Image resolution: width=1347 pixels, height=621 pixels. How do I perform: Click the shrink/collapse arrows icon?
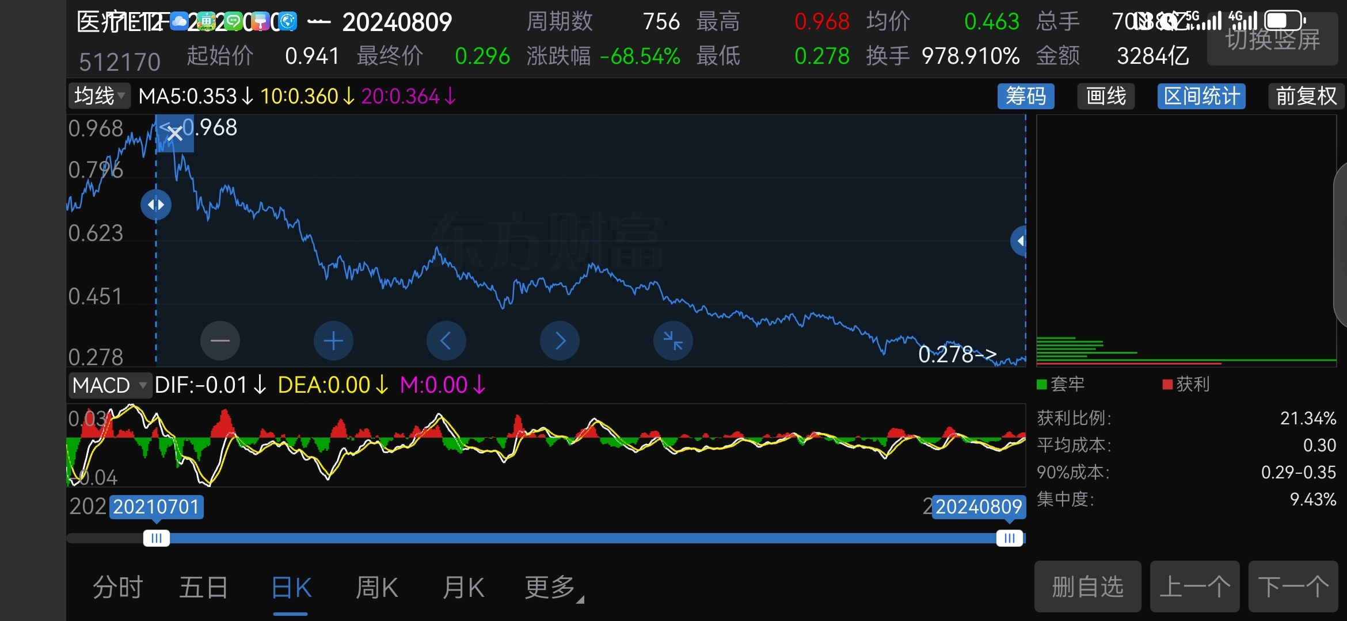click(x=672, y=341)
